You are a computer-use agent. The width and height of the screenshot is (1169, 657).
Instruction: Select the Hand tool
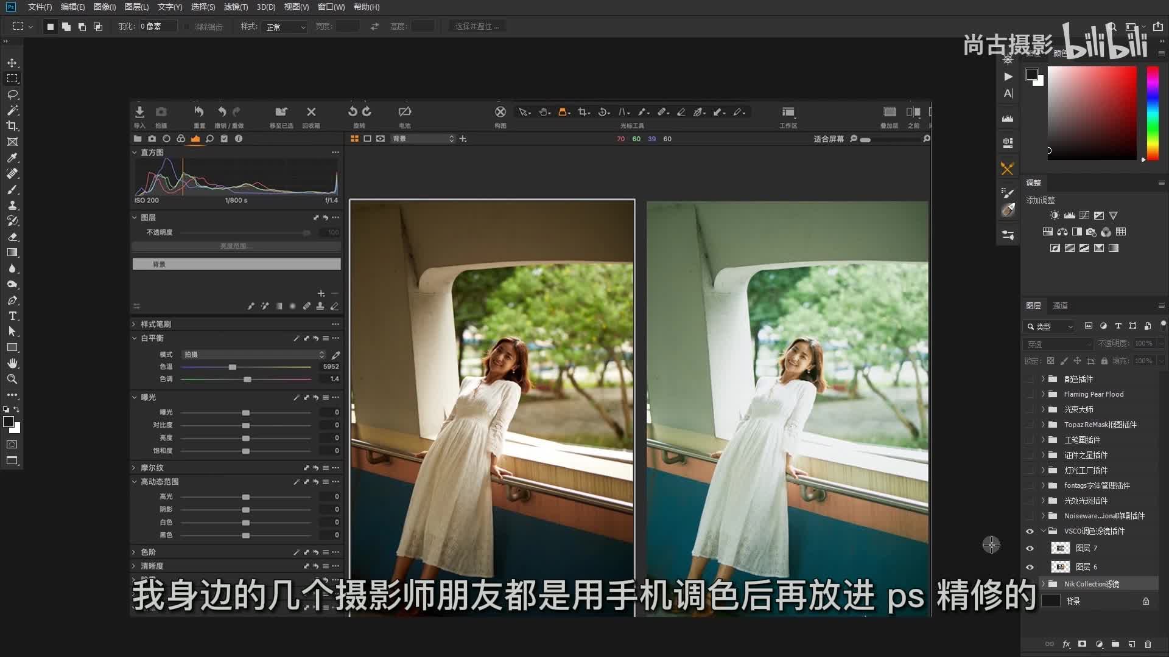12,363
